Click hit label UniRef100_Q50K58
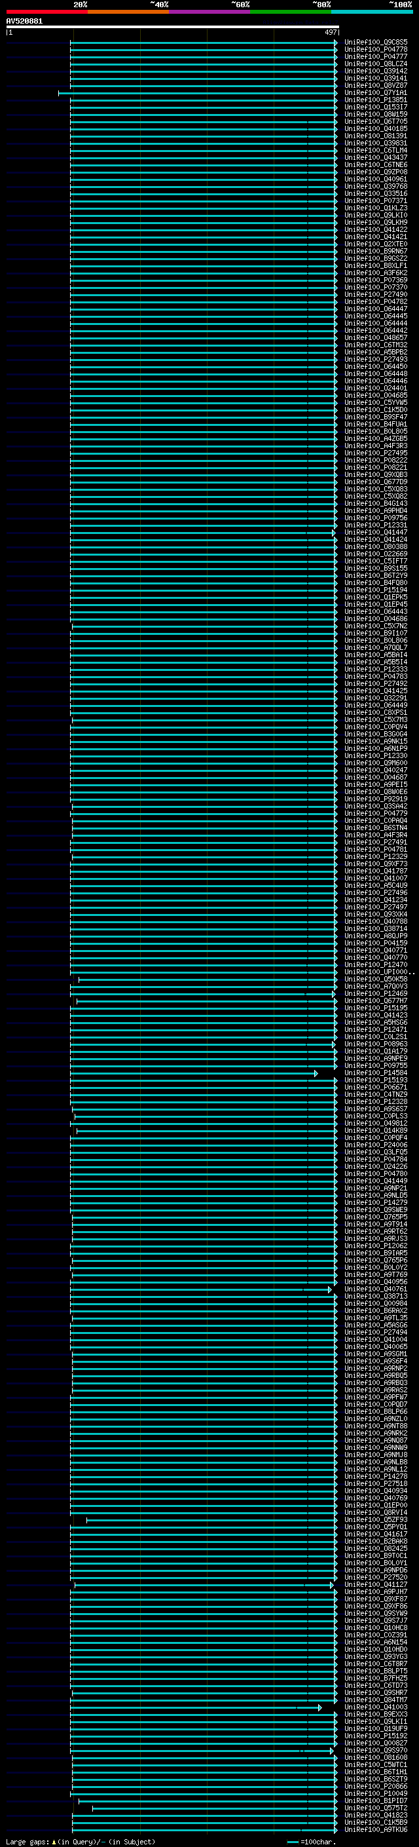 (376, 980)
